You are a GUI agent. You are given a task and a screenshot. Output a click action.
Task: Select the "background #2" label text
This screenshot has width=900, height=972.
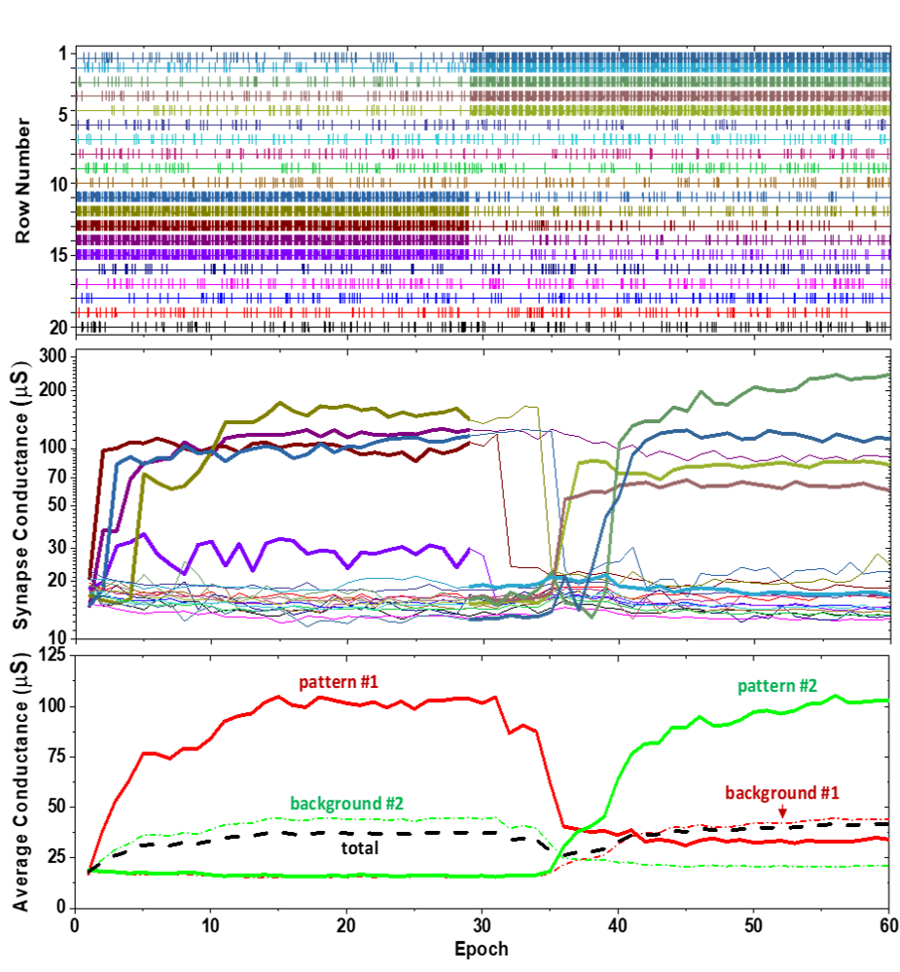pyautogui.click(x=346, y=804)
